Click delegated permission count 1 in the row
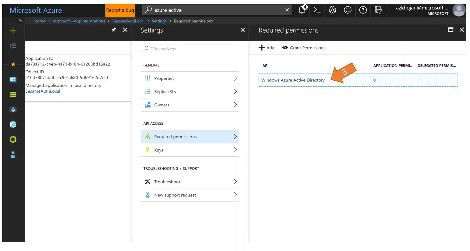The image size is (470, 251). point(419,80)
